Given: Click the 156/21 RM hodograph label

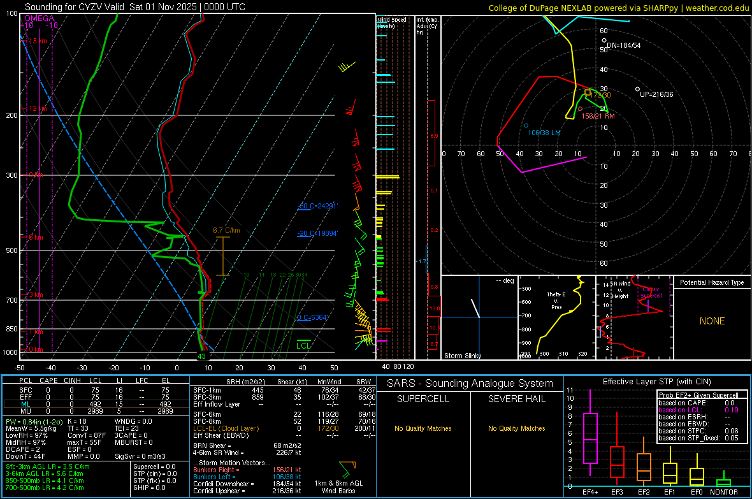Looking at the screenshot, I should pos(598,116).
